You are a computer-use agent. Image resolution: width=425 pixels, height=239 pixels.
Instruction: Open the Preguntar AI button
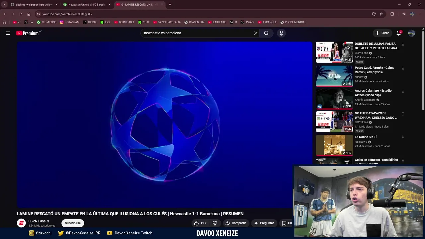click(x=264, y=223)
